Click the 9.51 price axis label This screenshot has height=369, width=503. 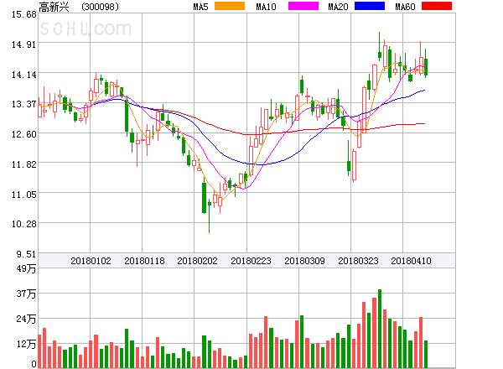coord(26,254)
